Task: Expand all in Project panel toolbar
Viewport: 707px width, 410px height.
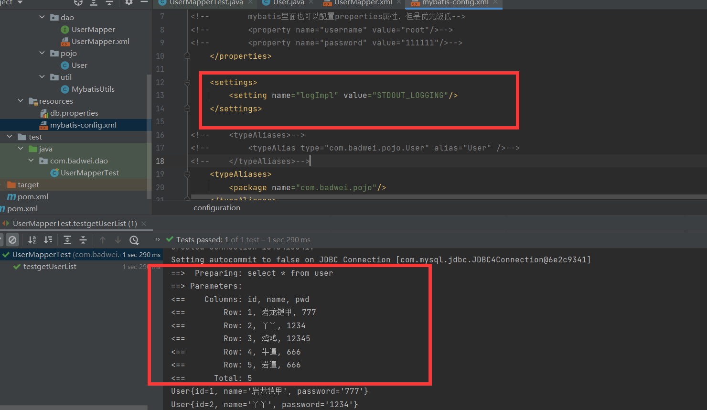Action: (94, 2)
